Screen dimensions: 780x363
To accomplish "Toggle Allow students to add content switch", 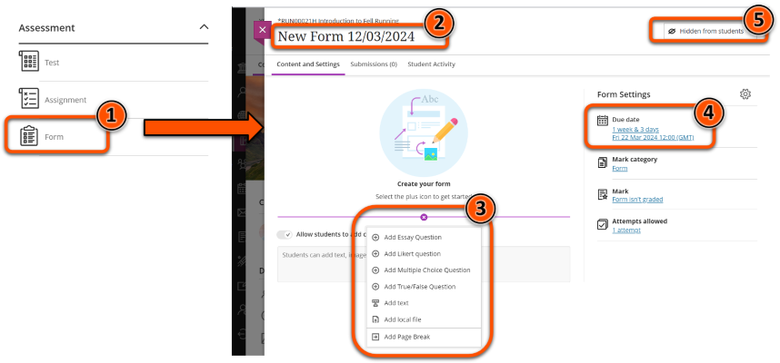I will 285,234.
